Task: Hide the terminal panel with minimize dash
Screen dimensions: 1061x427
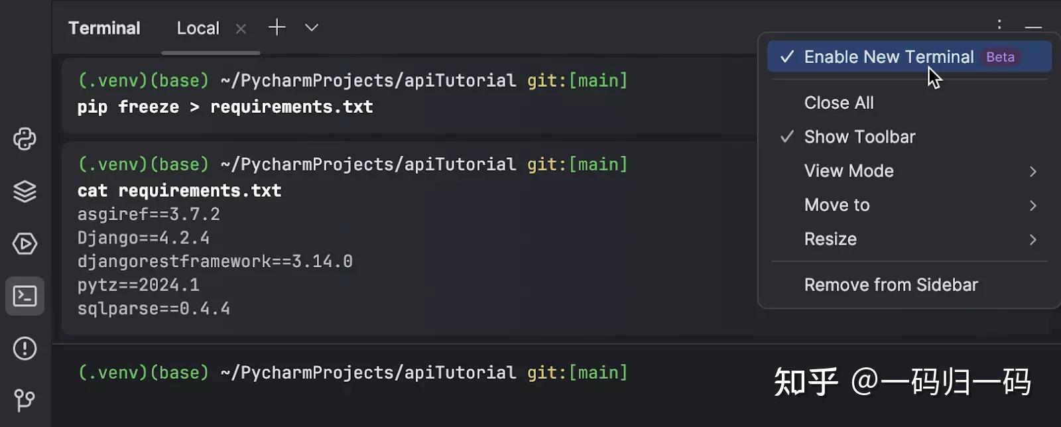Action: [x=1033, y=27]
